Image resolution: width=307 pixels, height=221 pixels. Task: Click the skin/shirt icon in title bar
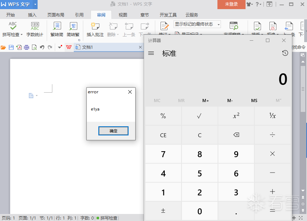[x=249, y=4]
